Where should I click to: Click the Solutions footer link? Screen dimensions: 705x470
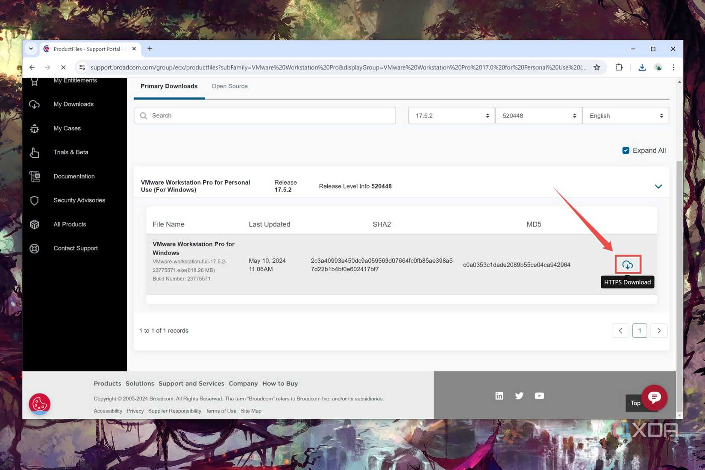click(140, 383)
